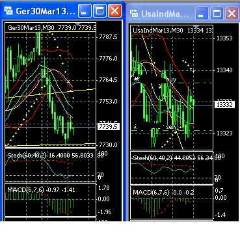240x235 pixels.
Task: Click the 13353 price scale value
Action: [x=224, y=38]
